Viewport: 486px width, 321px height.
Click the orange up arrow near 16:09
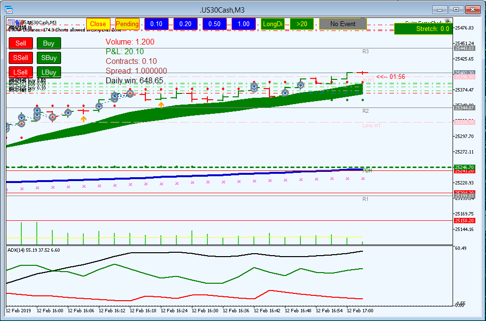click(x=83, y=118)
